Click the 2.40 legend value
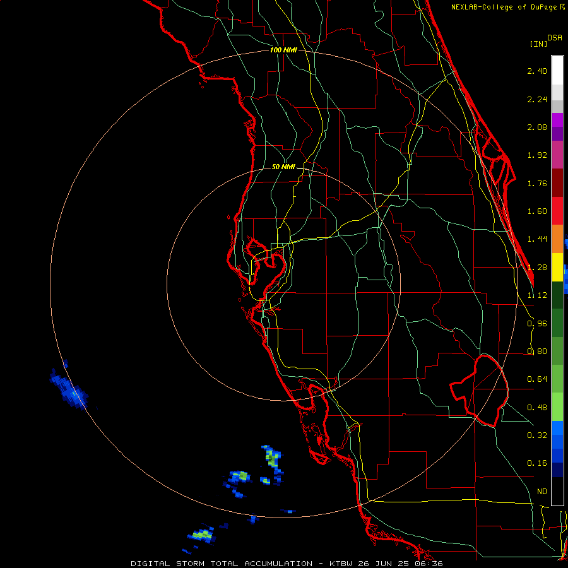The image size is (568, 568). (x=537, y=71)
